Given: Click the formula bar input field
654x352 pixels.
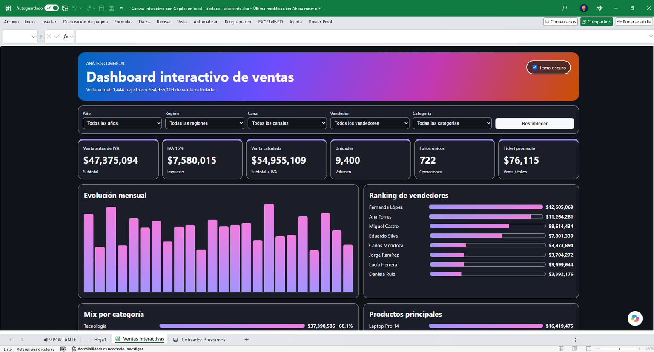Looking at the screenshot, I should tap(361, 37).
